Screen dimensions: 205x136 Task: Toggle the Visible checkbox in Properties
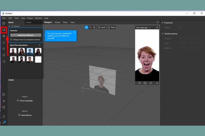tap(180, 27)
